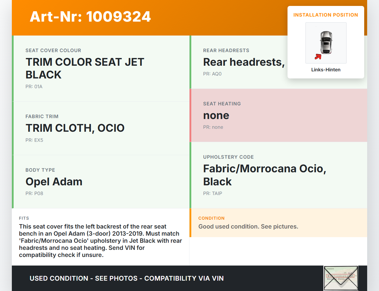Click the Good used condition text

[248, 227]
